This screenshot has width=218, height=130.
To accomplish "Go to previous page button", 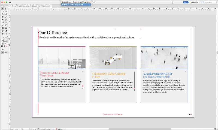I will (20, 129).
